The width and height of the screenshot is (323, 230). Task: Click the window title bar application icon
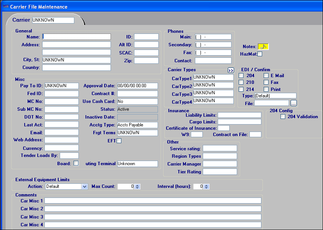pyautogui.click(x=5, y=7)
